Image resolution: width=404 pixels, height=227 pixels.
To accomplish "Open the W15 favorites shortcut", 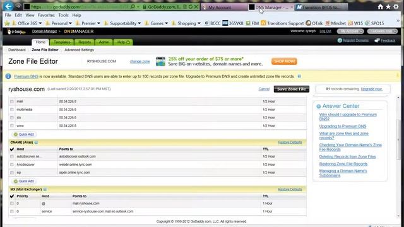I will tap(355, 23).
